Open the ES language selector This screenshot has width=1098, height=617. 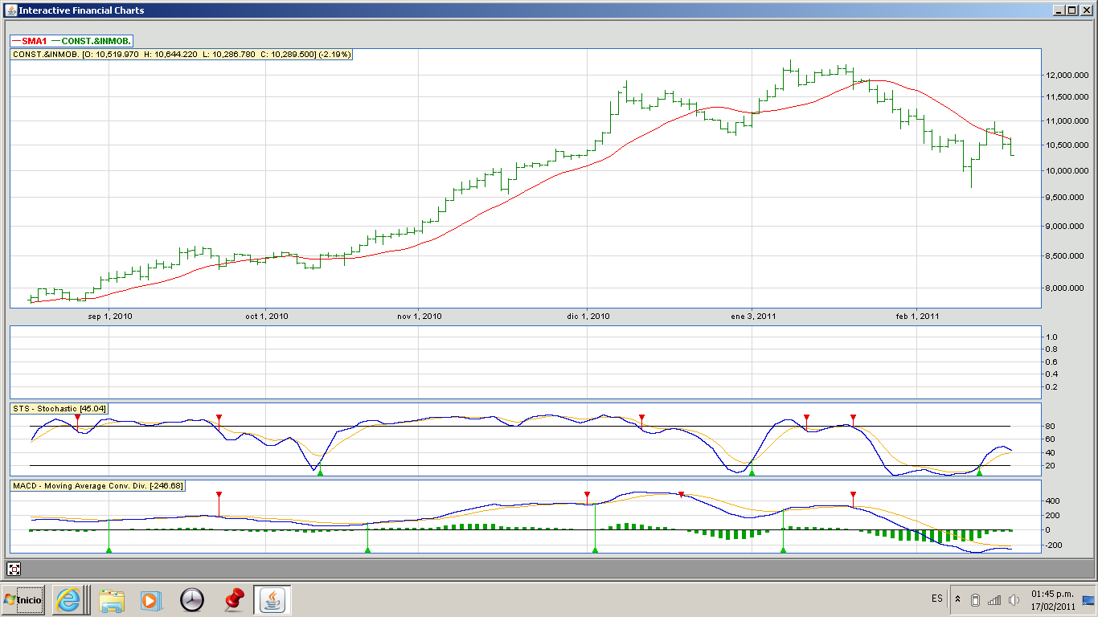point(937,599)
